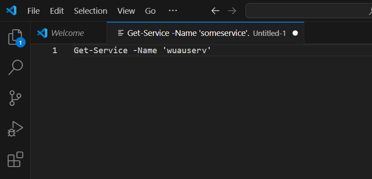Expand the hidden menus via ellipsis

click(x=173, y=11)
